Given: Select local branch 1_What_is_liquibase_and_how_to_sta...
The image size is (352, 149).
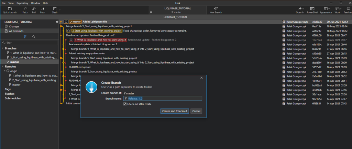Looking at the screenshot, I should tap(33, 53).
